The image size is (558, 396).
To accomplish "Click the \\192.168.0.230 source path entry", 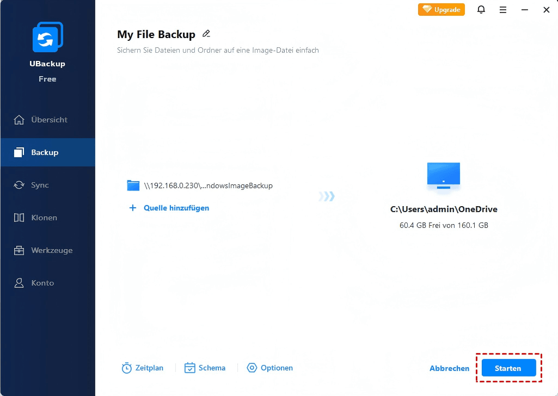I will point(208,185).
